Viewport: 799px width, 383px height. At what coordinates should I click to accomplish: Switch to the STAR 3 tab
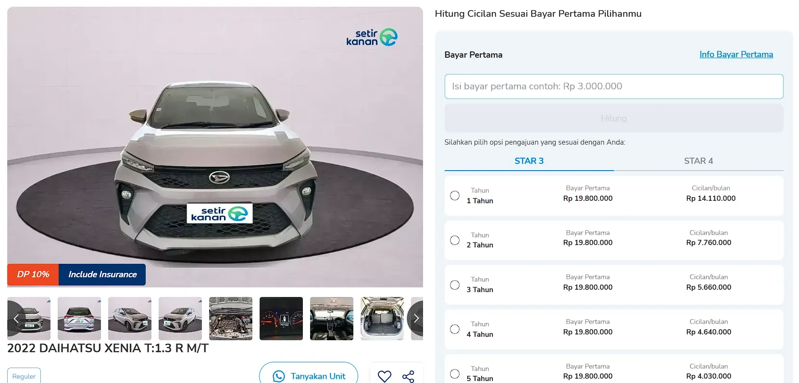529,161
